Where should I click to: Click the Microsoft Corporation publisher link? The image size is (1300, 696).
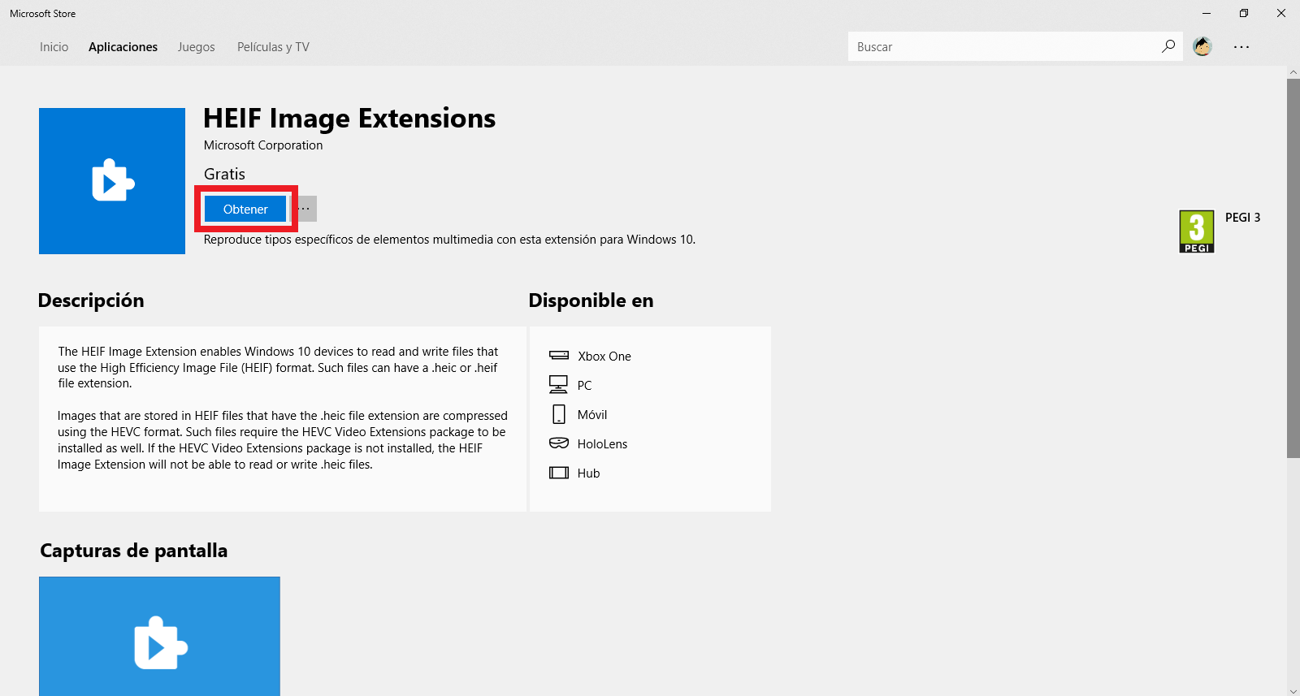click(x=263, y=145)
